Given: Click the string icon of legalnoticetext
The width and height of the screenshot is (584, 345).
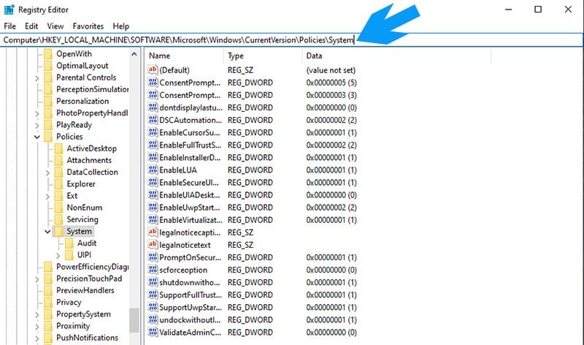Looking at the screenshot, I should 153,245.
